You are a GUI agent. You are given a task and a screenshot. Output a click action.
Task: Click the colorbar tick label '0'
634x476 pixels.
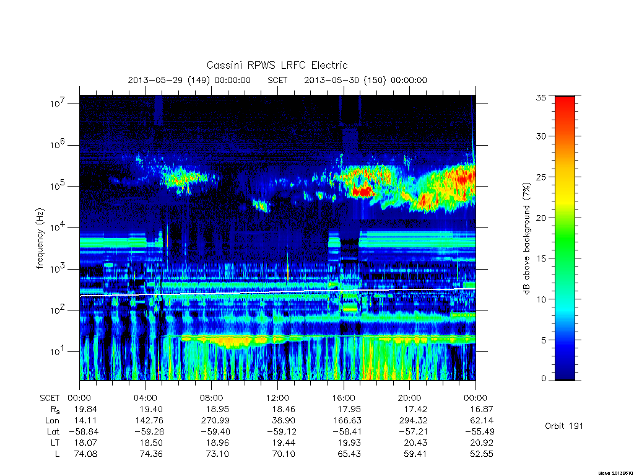(x=544, y=379)
